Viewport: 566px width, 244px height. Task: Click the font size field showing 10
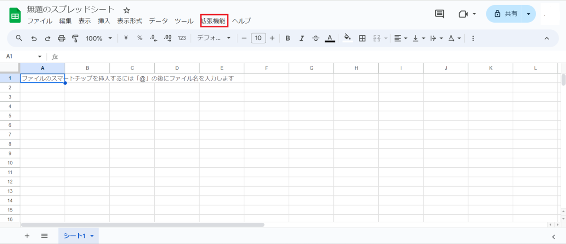tap(258, 38)
